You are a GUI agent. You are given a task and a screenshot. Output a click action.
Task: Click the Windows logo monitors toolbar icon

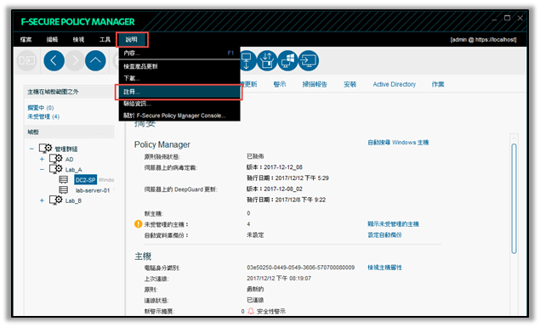(x=287, y=60)
